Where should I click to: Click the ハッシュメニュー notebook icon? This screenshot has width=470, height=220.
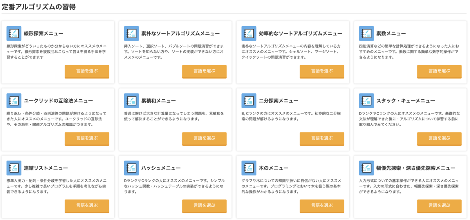coord(131,168)
